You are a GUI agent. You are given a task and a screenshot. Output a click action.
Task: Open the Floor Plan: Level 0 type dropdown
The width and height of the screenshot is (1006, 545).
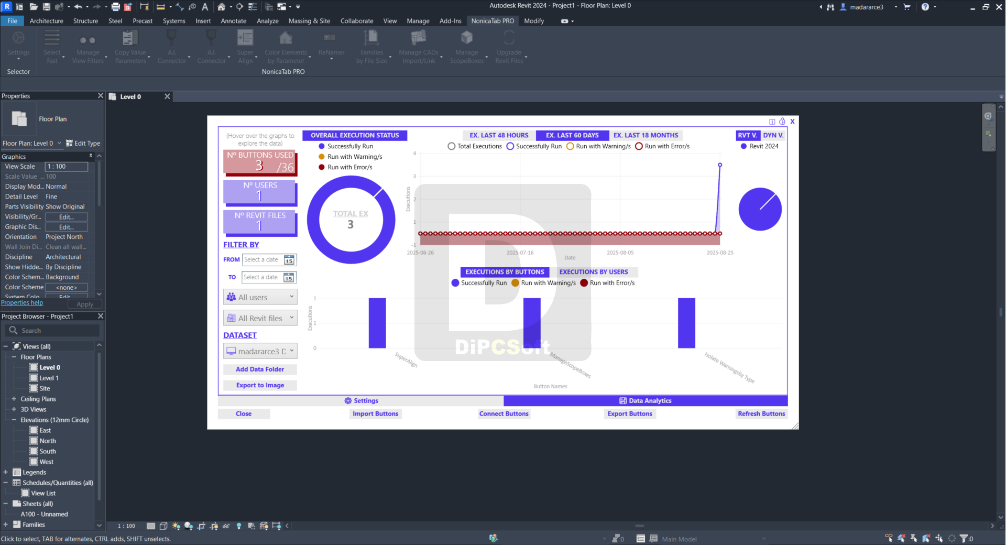click(x=32, y=143)
